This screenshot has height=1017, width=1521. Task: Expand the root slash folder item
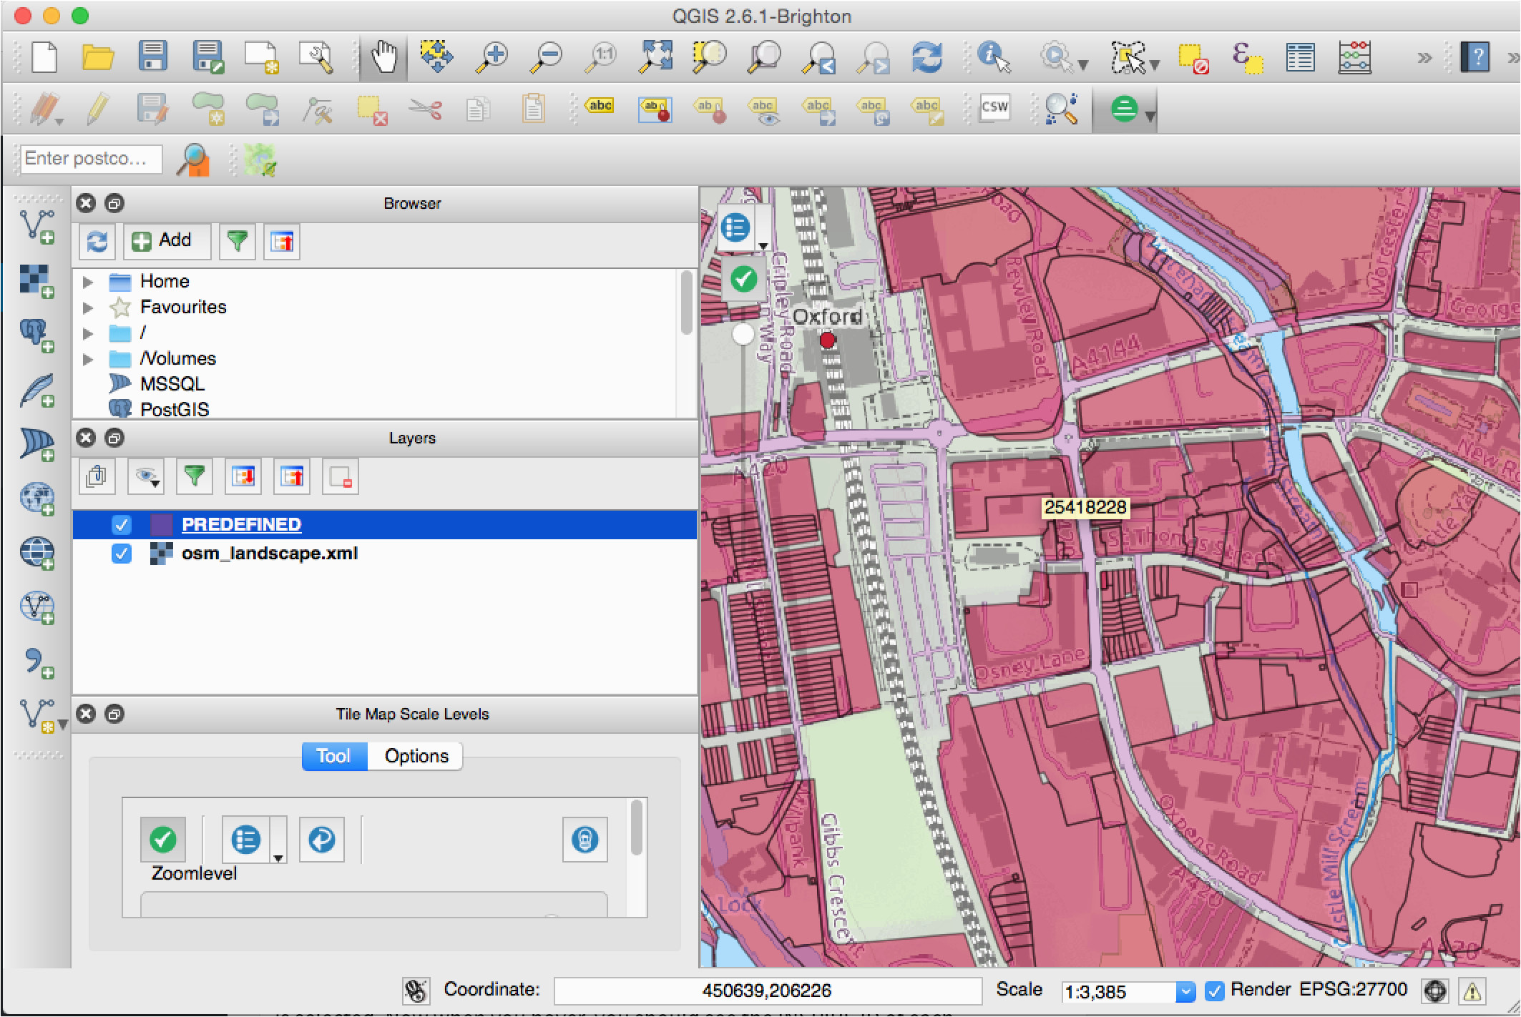click(88, 333)
